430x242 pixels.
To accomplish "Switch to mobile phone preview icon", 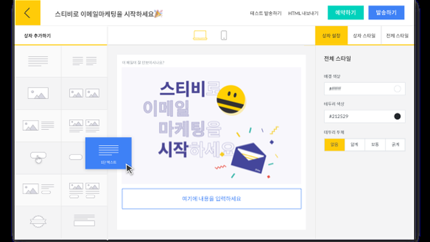I will pyautogui.click(x=224, y=35).
